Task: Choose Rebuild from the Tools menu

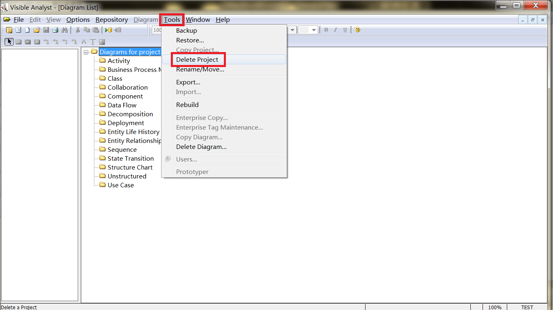Action: [x=224, y=105]
